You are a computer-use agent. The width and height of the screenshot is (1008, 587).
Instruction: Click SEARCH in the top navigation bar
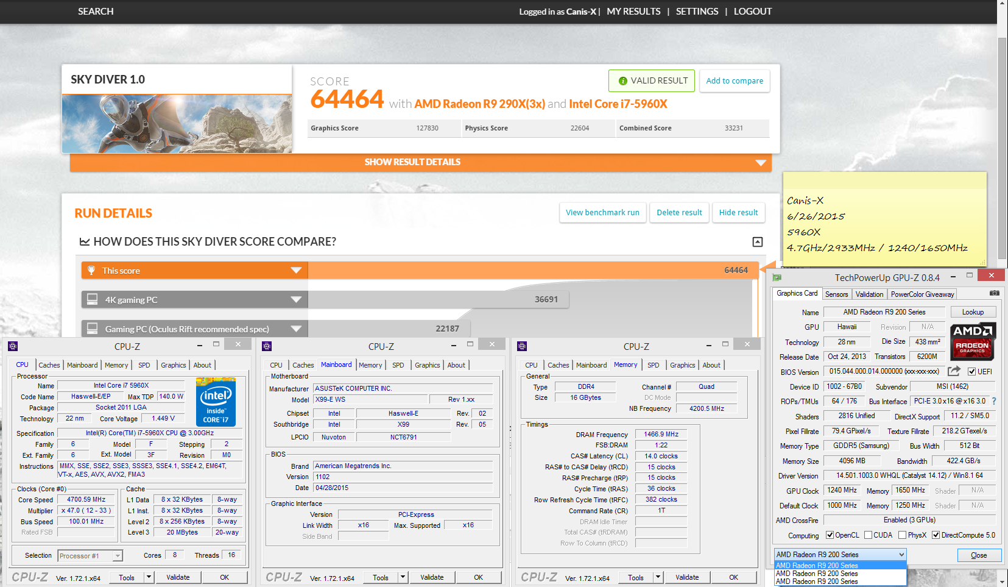click(96, 12)
